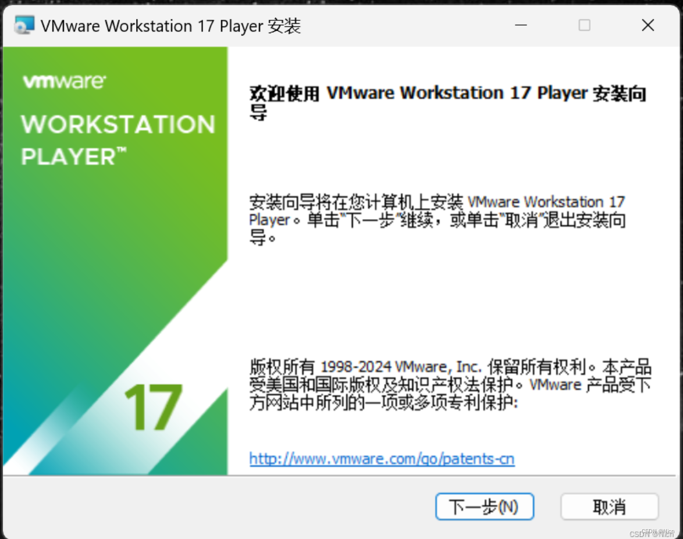Click the http://www.vmware.com/go/patents-cn hyperlink text
Viewport: 683px width, 539px height.
point(382,459)
